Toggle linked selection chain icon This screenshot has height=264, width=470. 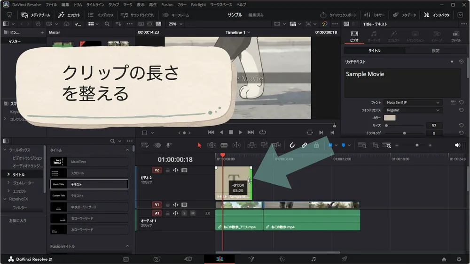point(304,145)
